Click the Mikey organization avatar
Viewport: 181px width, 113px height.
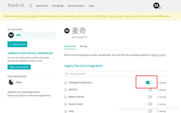coord(11,82)
